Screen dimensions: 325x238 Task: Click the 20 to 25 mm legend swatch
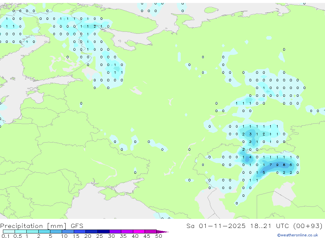92,232
